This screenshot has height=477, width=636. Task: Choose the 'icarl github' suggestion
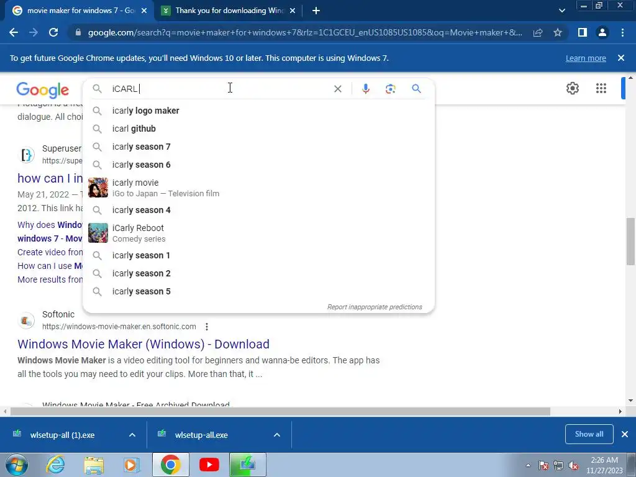[258, 129]
